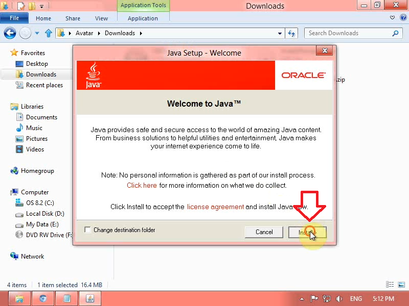Screen dimensions: 409x306
Task: Open Customize Quick Access Toolbar dropdown
Action: 42,6
